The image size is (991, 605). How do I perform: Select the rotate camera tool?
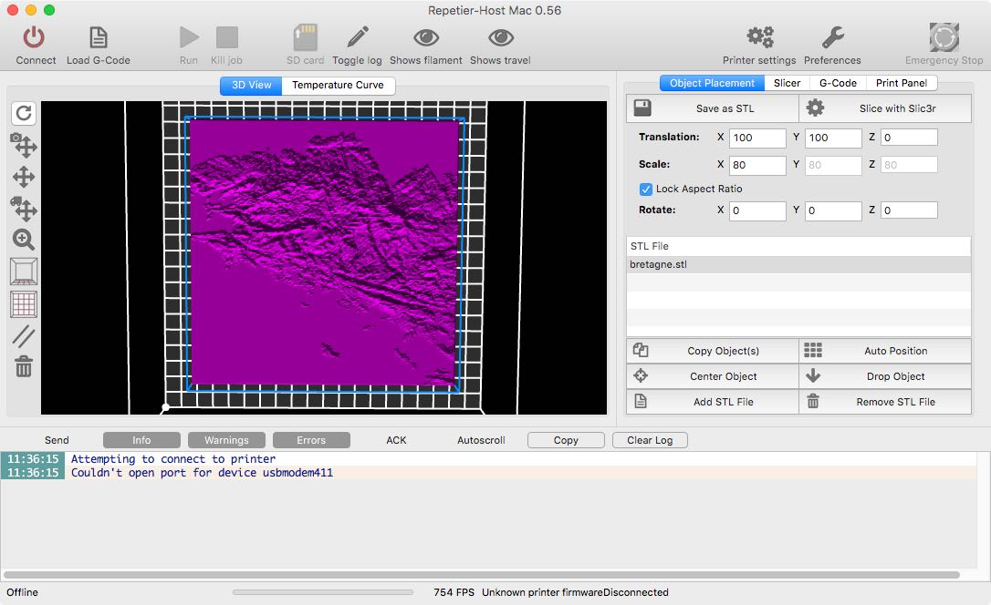pyautogui.click(x=24, y=145)
